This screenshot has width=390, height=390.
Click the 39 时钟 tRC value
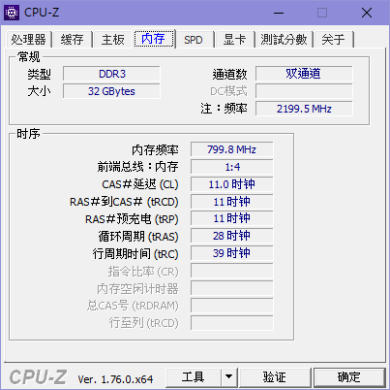pyautogui.click(x=231, y=253)
